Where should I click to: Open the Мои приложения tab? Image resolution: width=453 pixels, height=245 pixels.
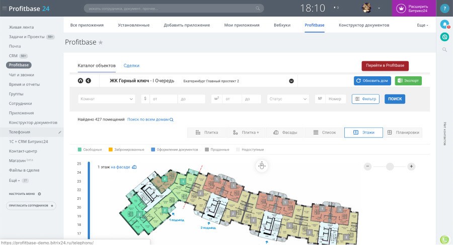[242, 25]
